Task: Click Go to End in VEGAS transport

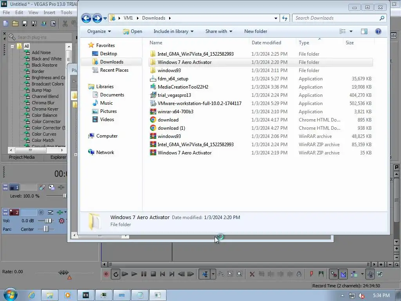Action: pyautogui.click(x=172, y=274)
